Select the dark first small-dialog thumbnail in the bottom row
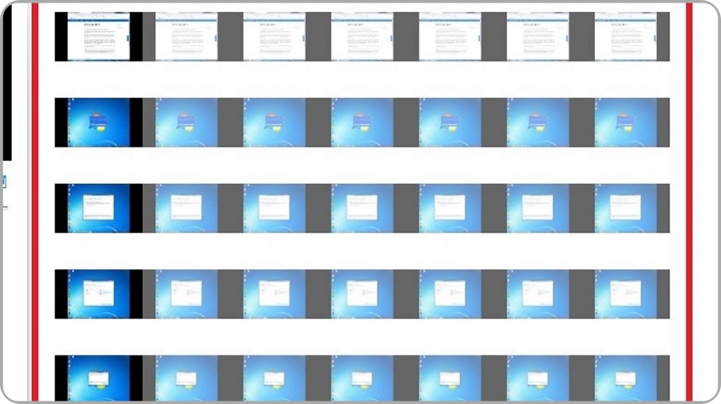Viewport: 721px width, 404px height. (x=99, y=378)
